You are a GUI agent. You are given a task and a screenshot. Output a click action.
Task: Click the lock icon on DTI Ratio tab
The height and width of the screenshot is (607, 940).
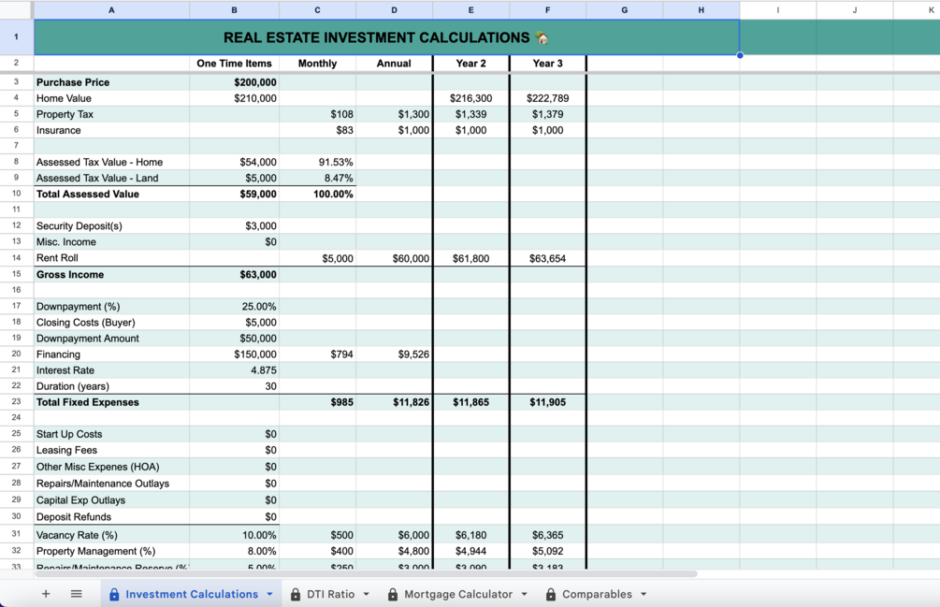(296, 595)
